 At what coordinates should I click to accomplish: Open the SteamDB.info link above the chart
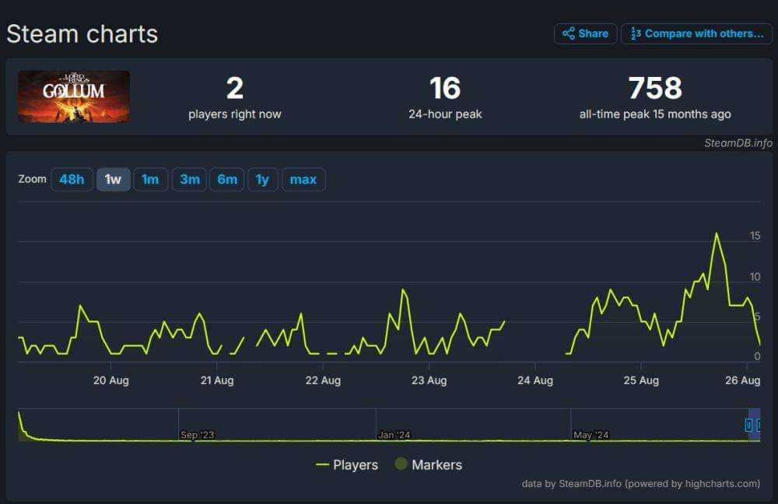(x=737, y=144)
